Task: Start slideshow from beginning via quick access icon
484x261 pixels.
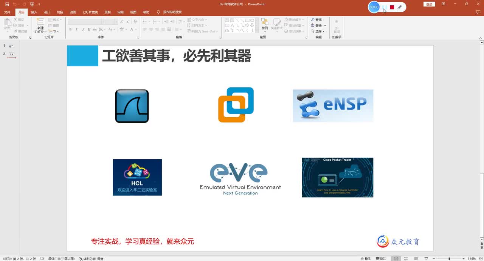Action: (x=32, y=4)
